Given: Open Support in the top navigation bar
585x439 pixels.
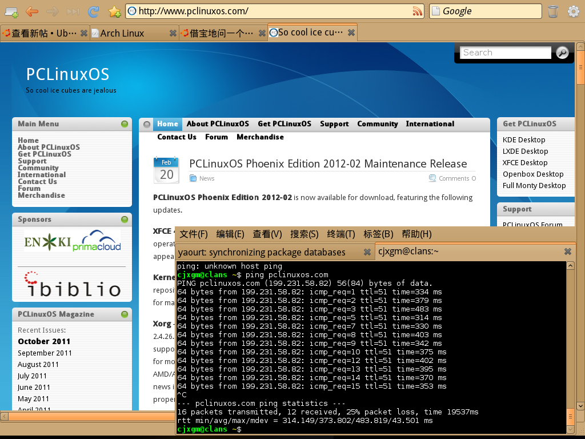Looking at the screenshot, I should 334,124.
